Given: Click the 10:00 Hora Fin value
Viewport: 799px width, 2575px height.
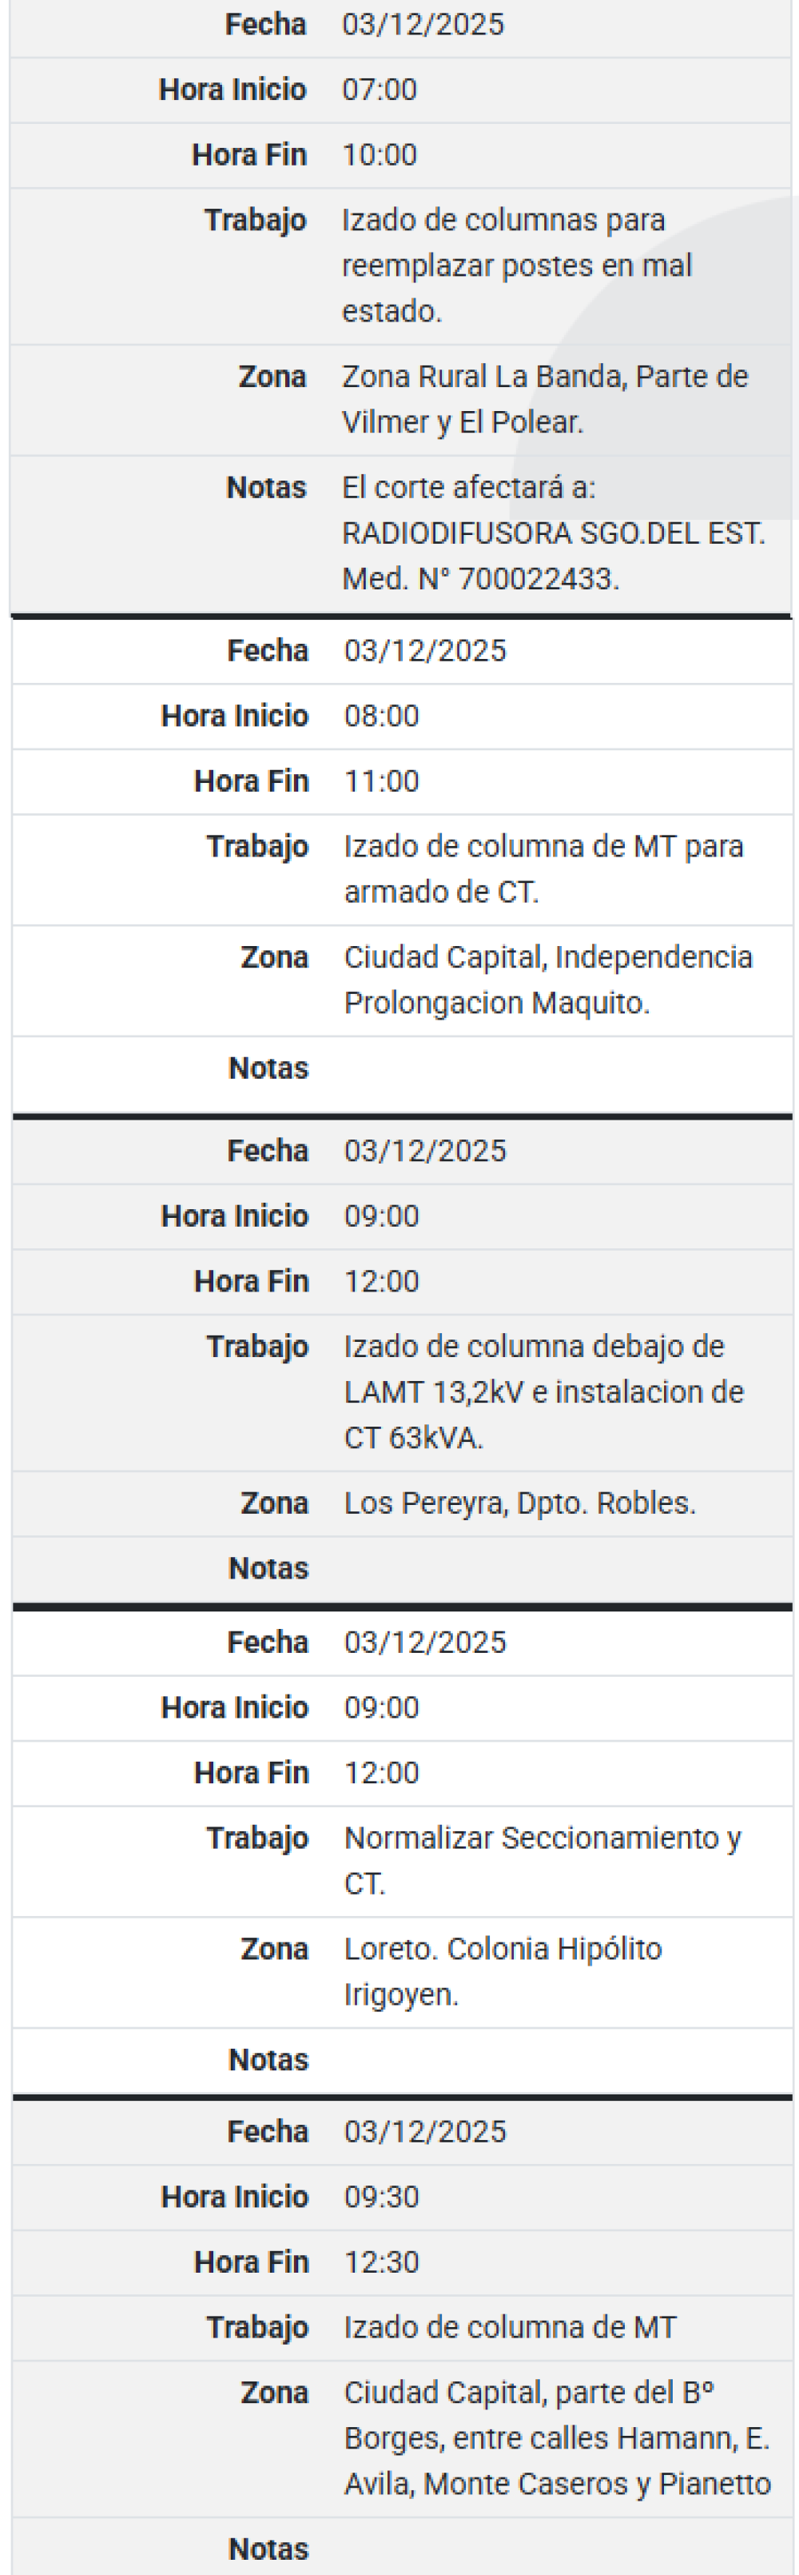Looking at the screenshot, I should point(380,155).
